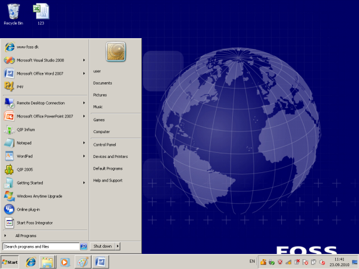The height and width of the screenshot is (269, 359).
Task: Expand Word 2007 recent files arrow
Action: coord(84,73)
